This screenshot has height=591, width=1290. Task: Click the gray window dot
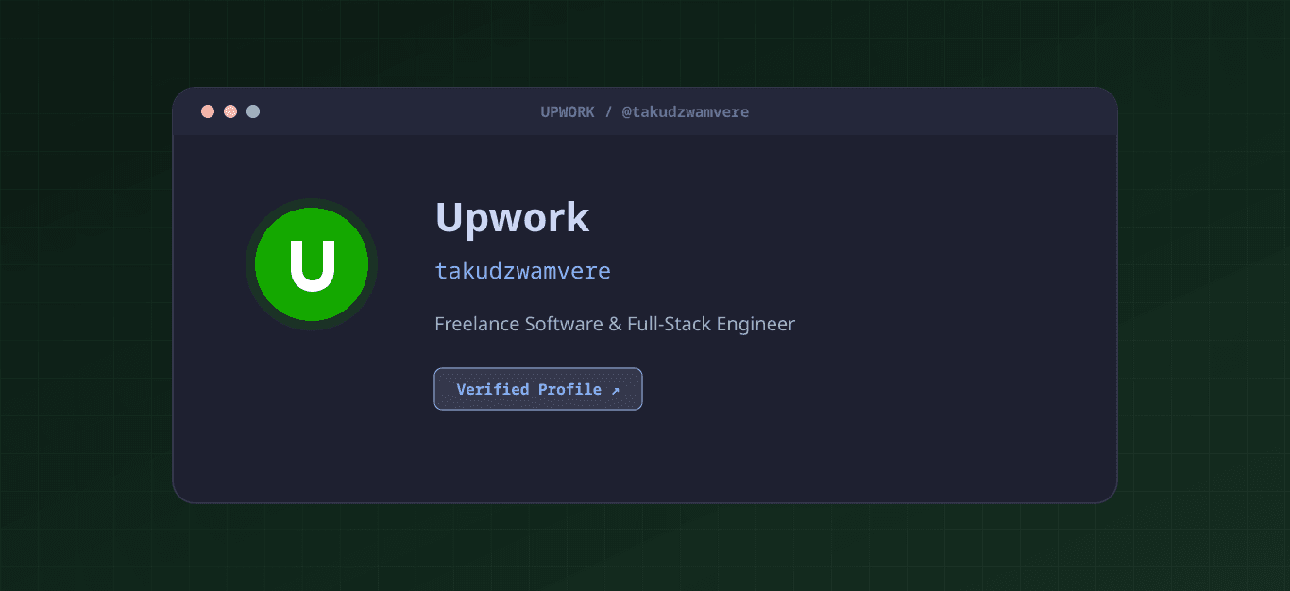(x=253, y=111)
